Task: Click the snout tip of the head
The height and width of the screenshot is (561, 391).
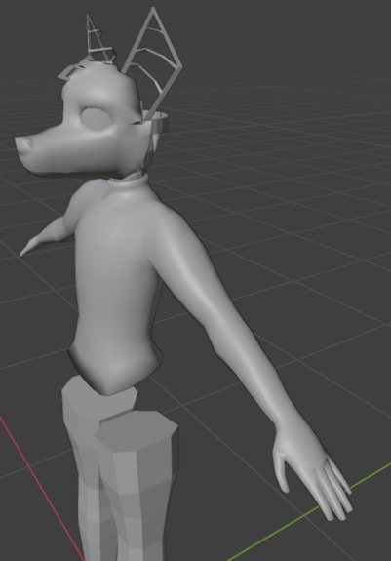Action: point(22,145)
